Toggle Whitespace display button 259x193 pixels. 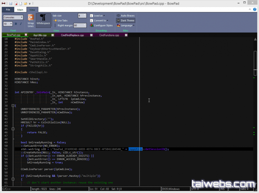click(43, 20)
